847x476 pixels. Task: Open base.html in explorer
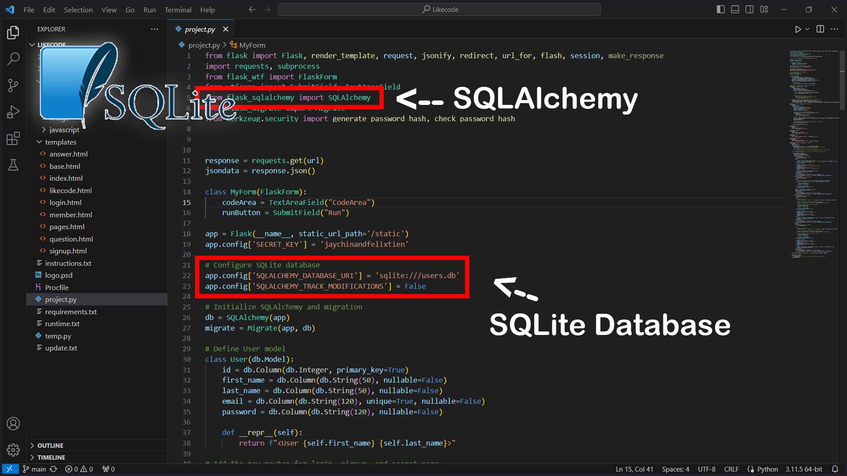click(65, 166)
